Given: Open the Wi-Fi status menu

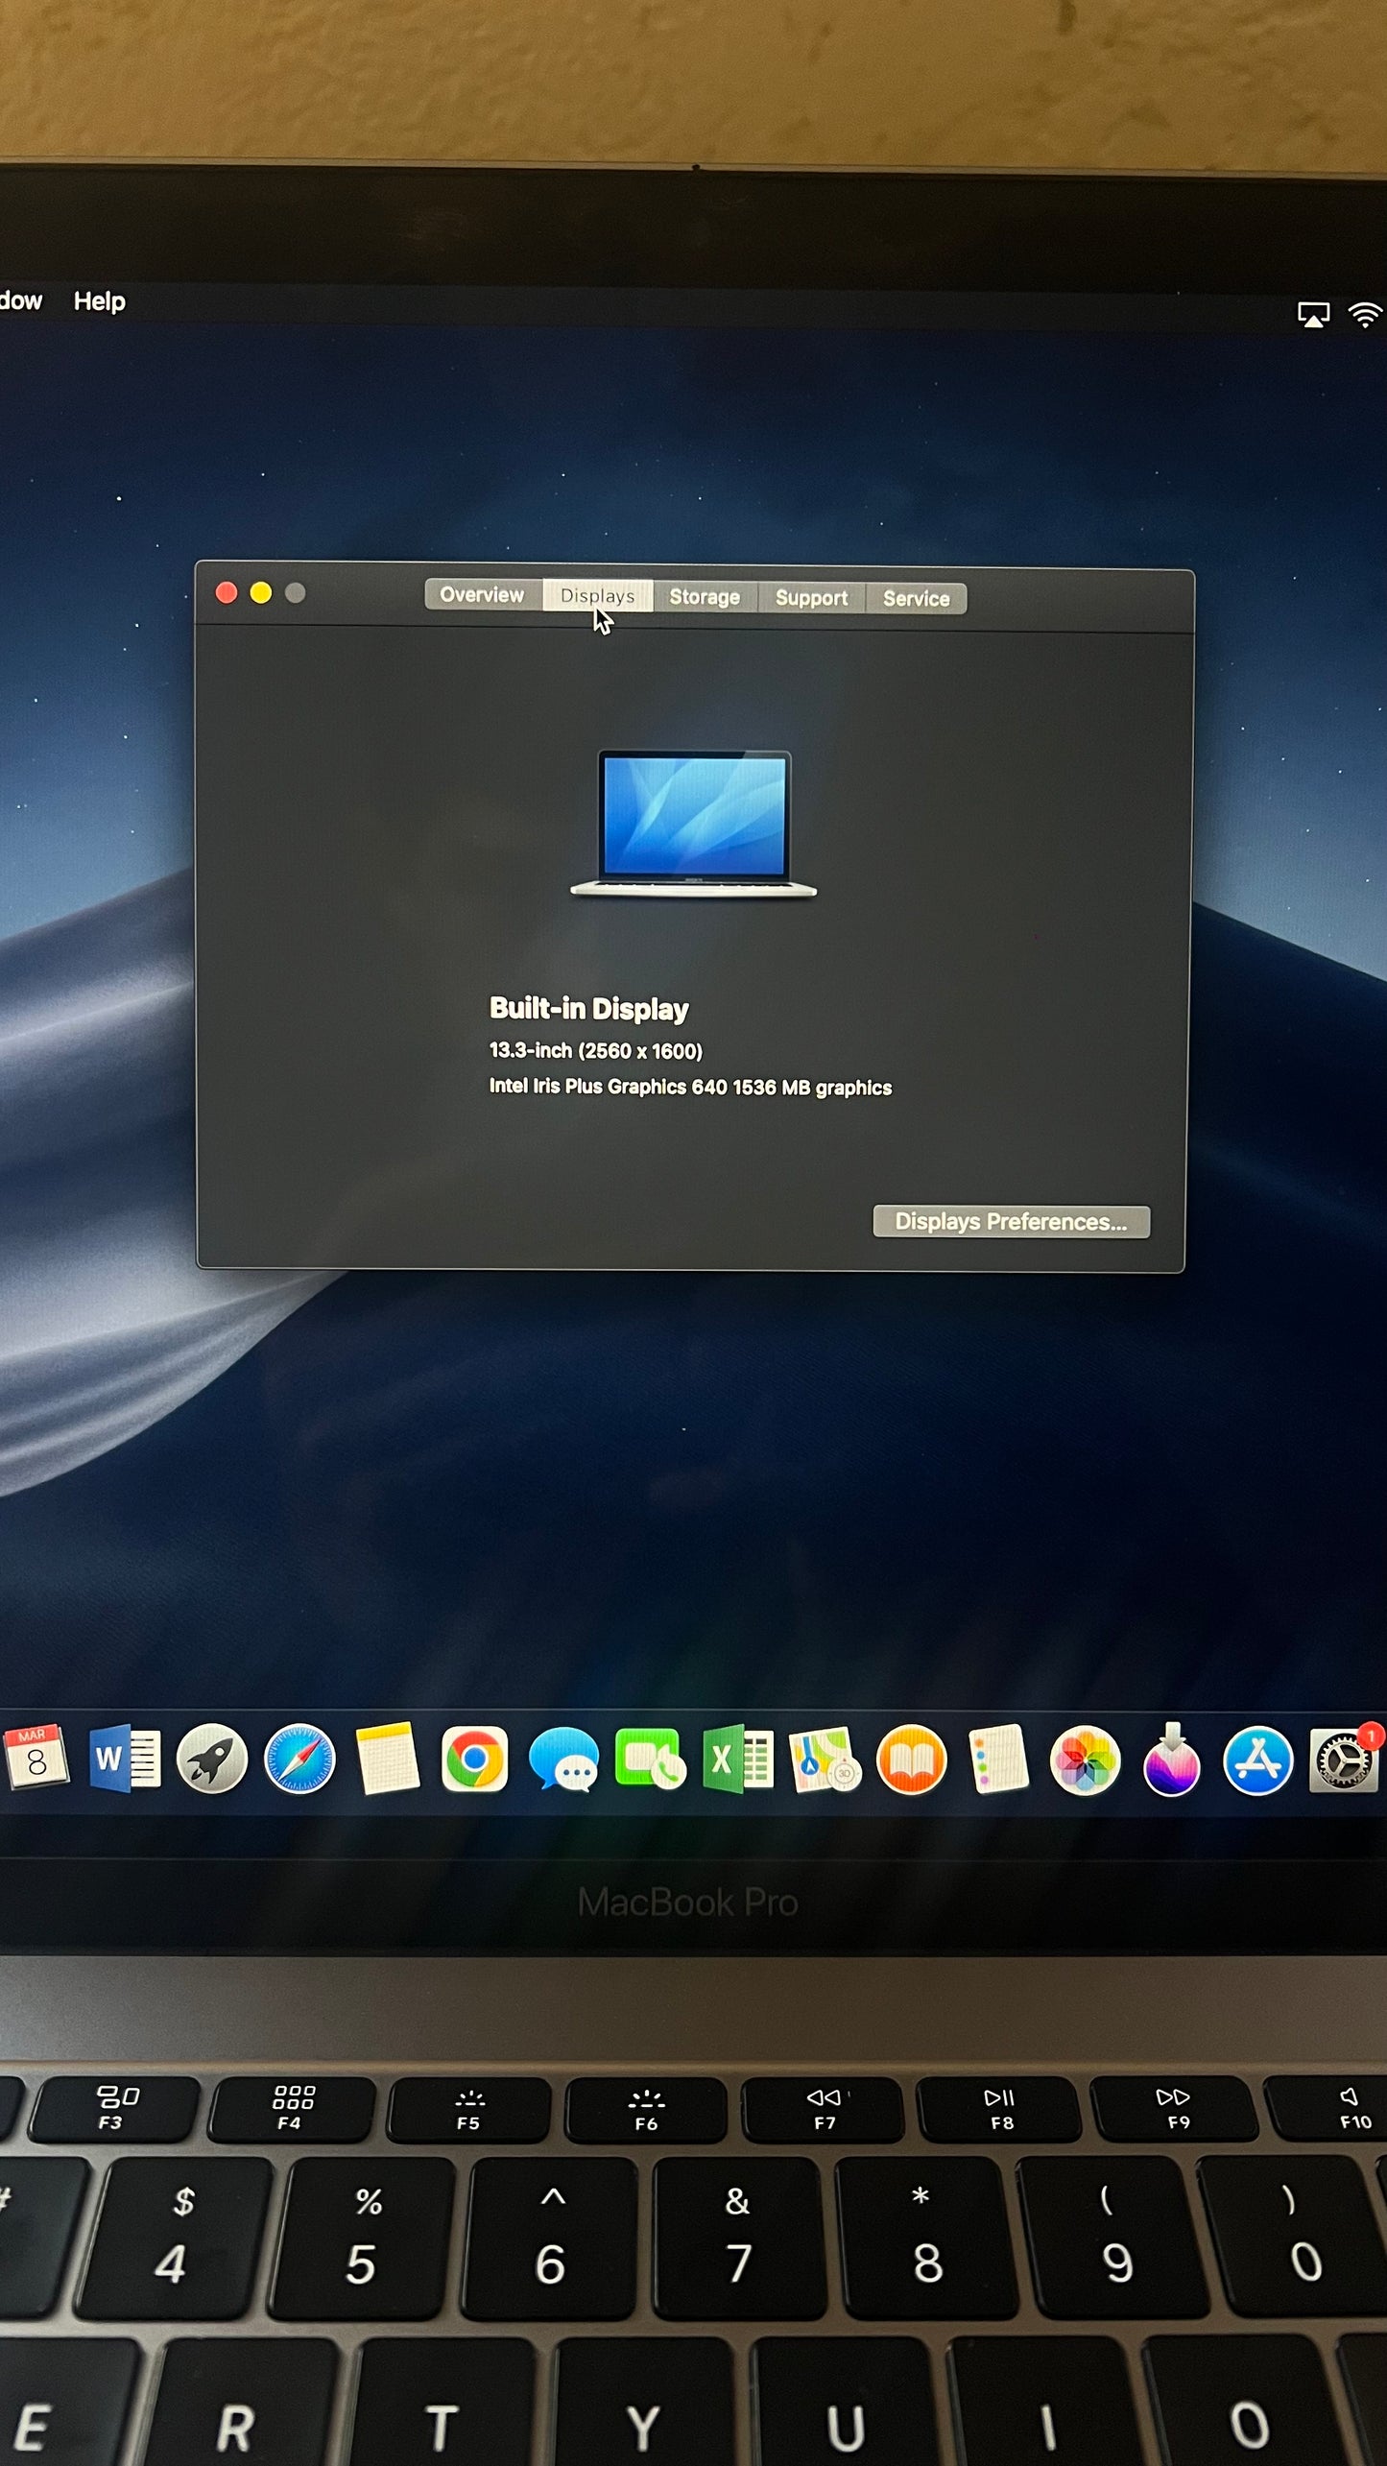Looking at the screenshot, I should (1366, 314).
